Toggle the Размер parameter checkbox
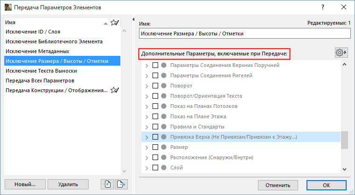The width and height of the screenshot is (355, 195). point(155,147)
